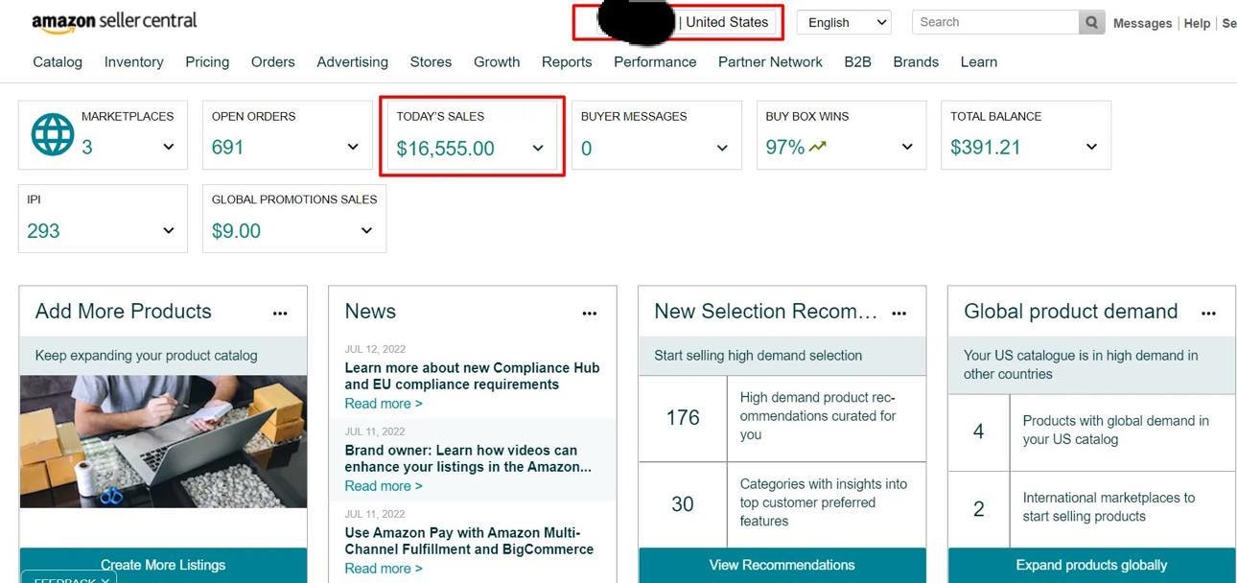Expand the Open Orders card
The width and height of the screenshot is (1237, 583).
click(353, 147)
